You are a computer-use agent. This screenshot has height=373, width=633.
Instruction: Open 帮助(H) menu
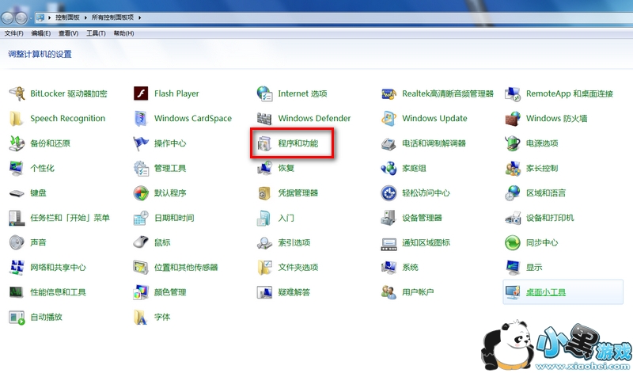[123, 33]
